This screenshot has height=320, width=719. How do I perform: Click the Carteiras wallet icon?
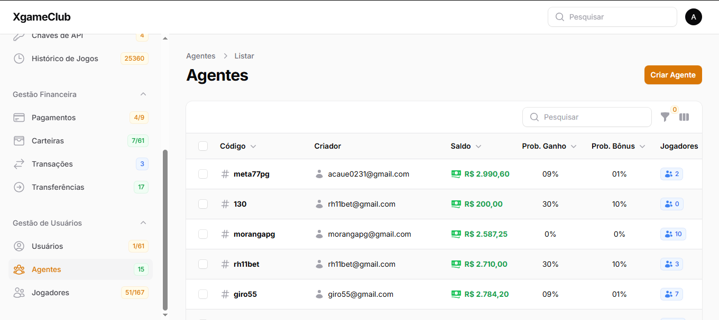pyautogui.click(x=19, y=140)
